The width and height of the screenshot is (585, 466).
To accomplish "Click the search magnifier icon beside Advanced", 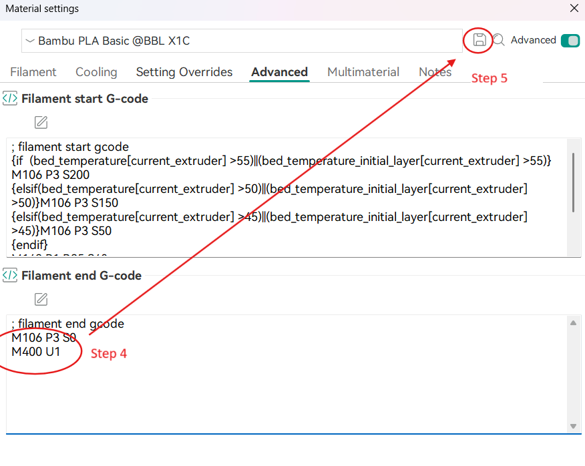I will pos(499,40).
